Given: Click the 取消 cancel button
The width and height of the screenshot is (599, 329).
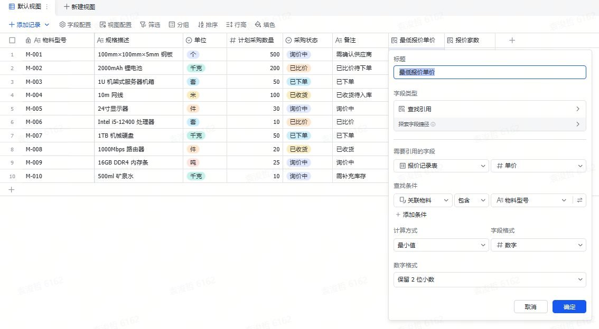Looking at the screenshot, I should coord(531,307).
